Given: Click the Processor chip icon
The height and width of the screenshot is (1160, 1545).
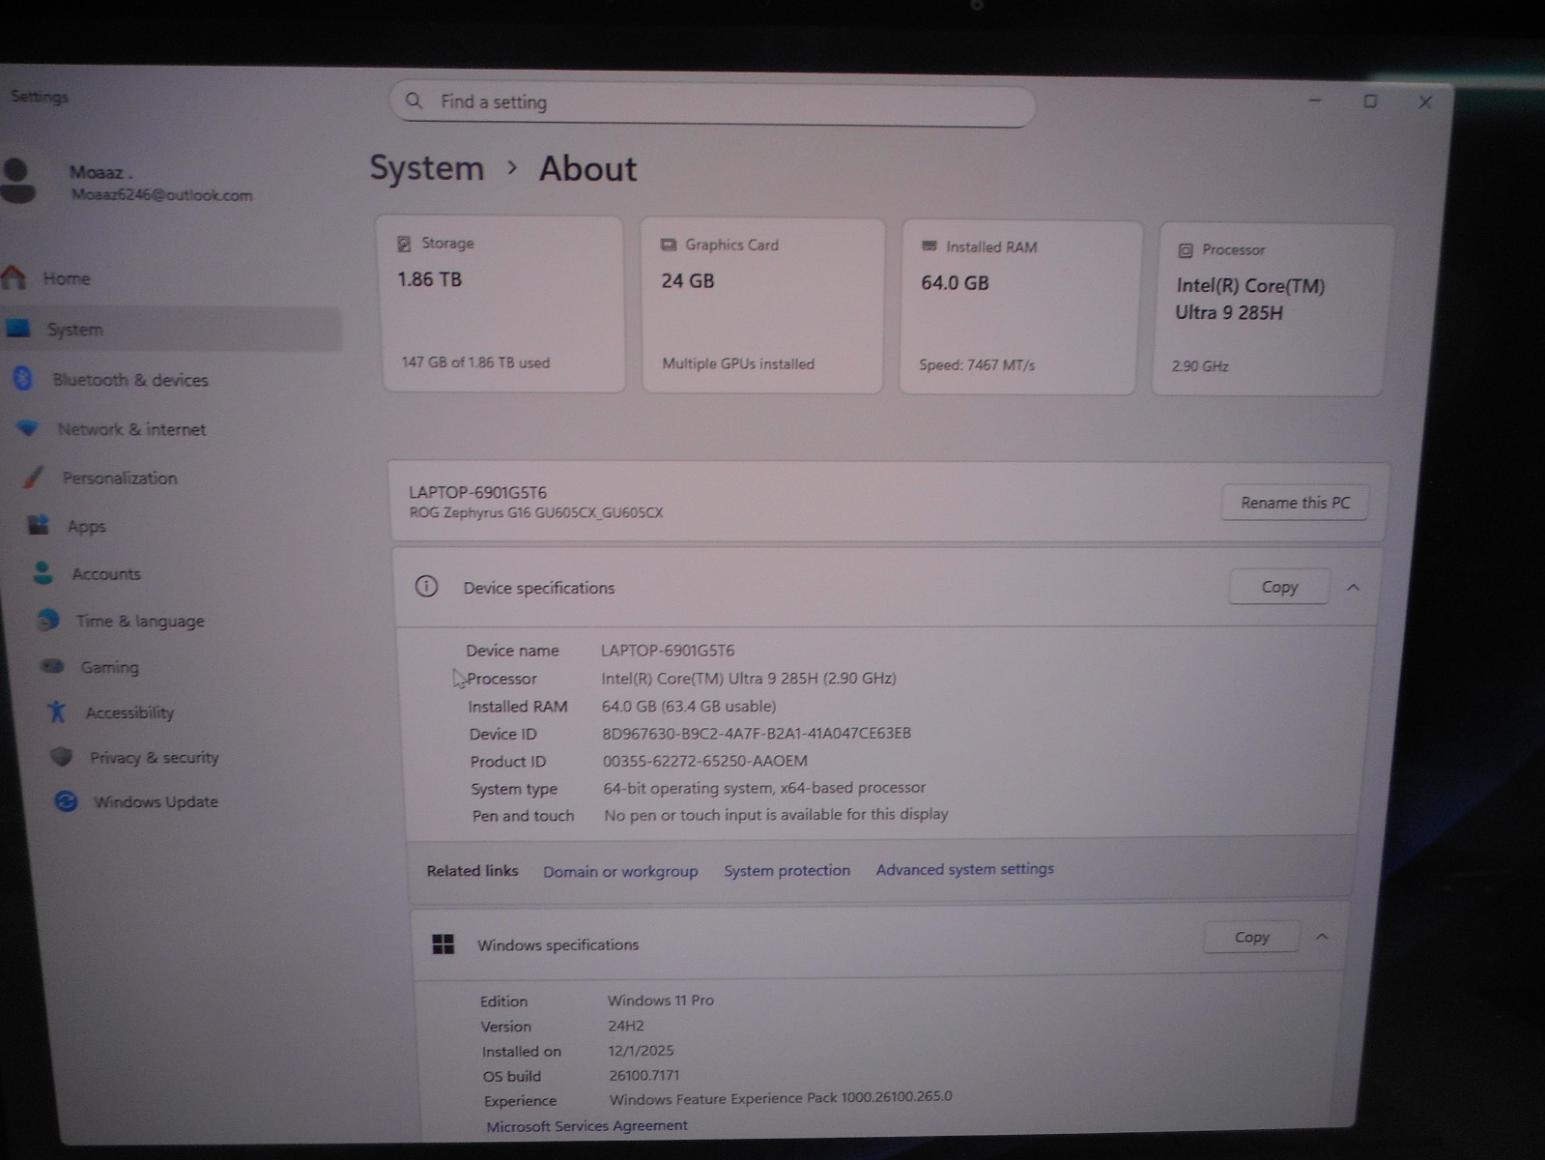Looking at the screenshot, I should tap(1186, 250).
